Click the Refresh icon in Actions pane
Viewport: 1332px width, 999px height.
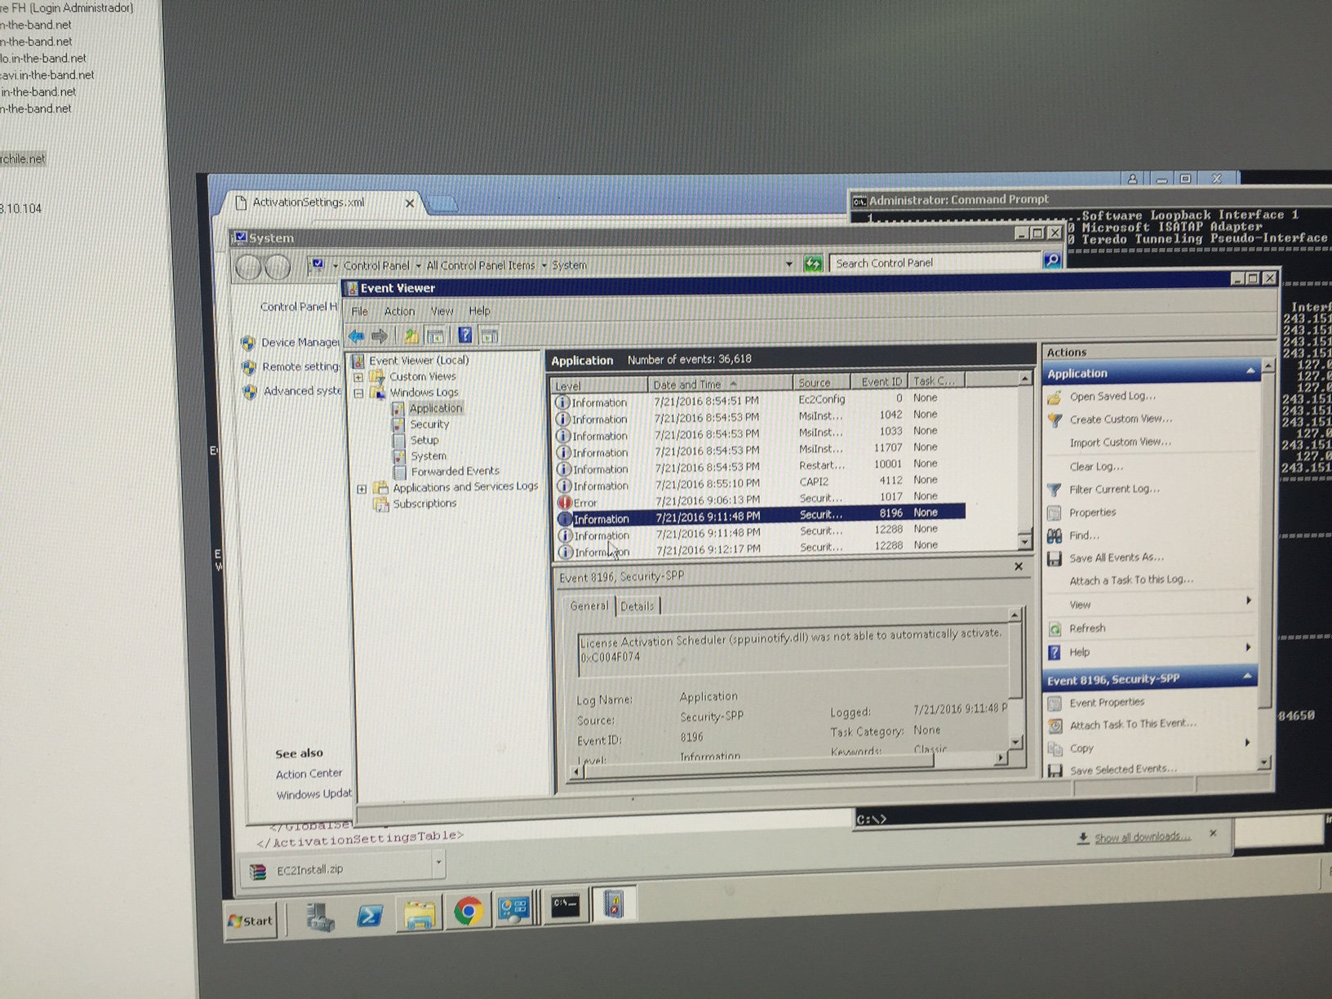point(1054,628)
